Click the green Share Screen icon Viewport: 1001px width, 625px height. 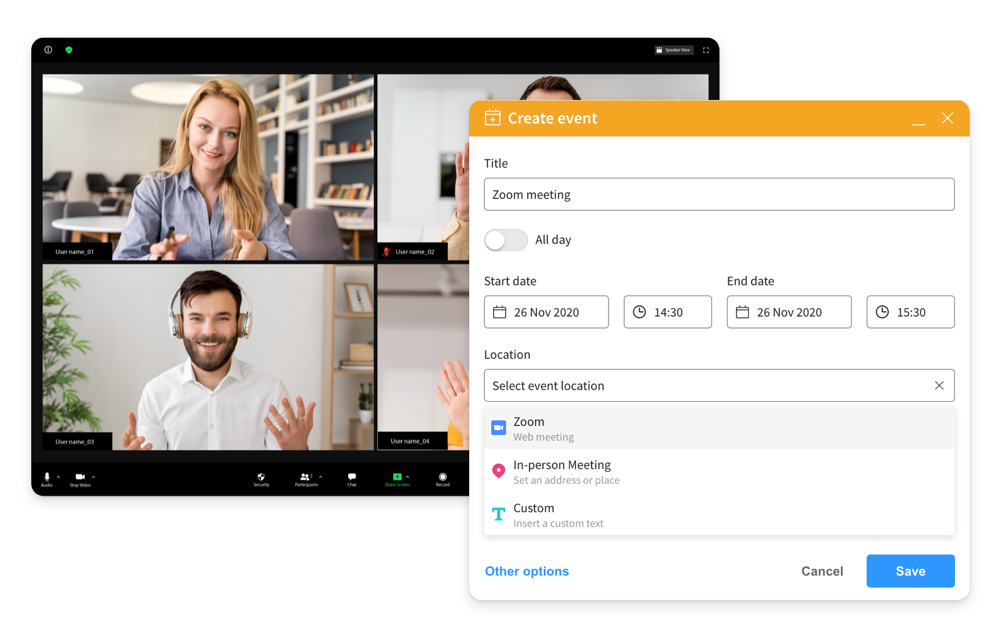(x=397, y=477)
